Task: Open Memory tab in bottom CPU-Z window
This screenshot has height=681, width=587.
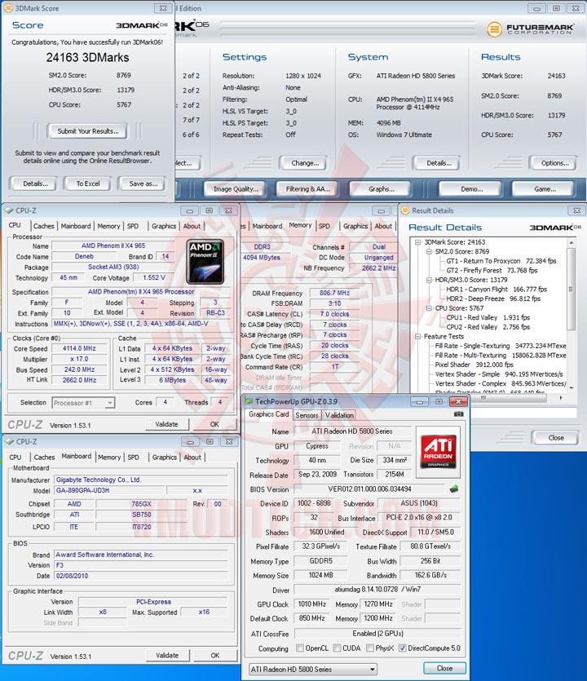Action: [x=109, y=457]
